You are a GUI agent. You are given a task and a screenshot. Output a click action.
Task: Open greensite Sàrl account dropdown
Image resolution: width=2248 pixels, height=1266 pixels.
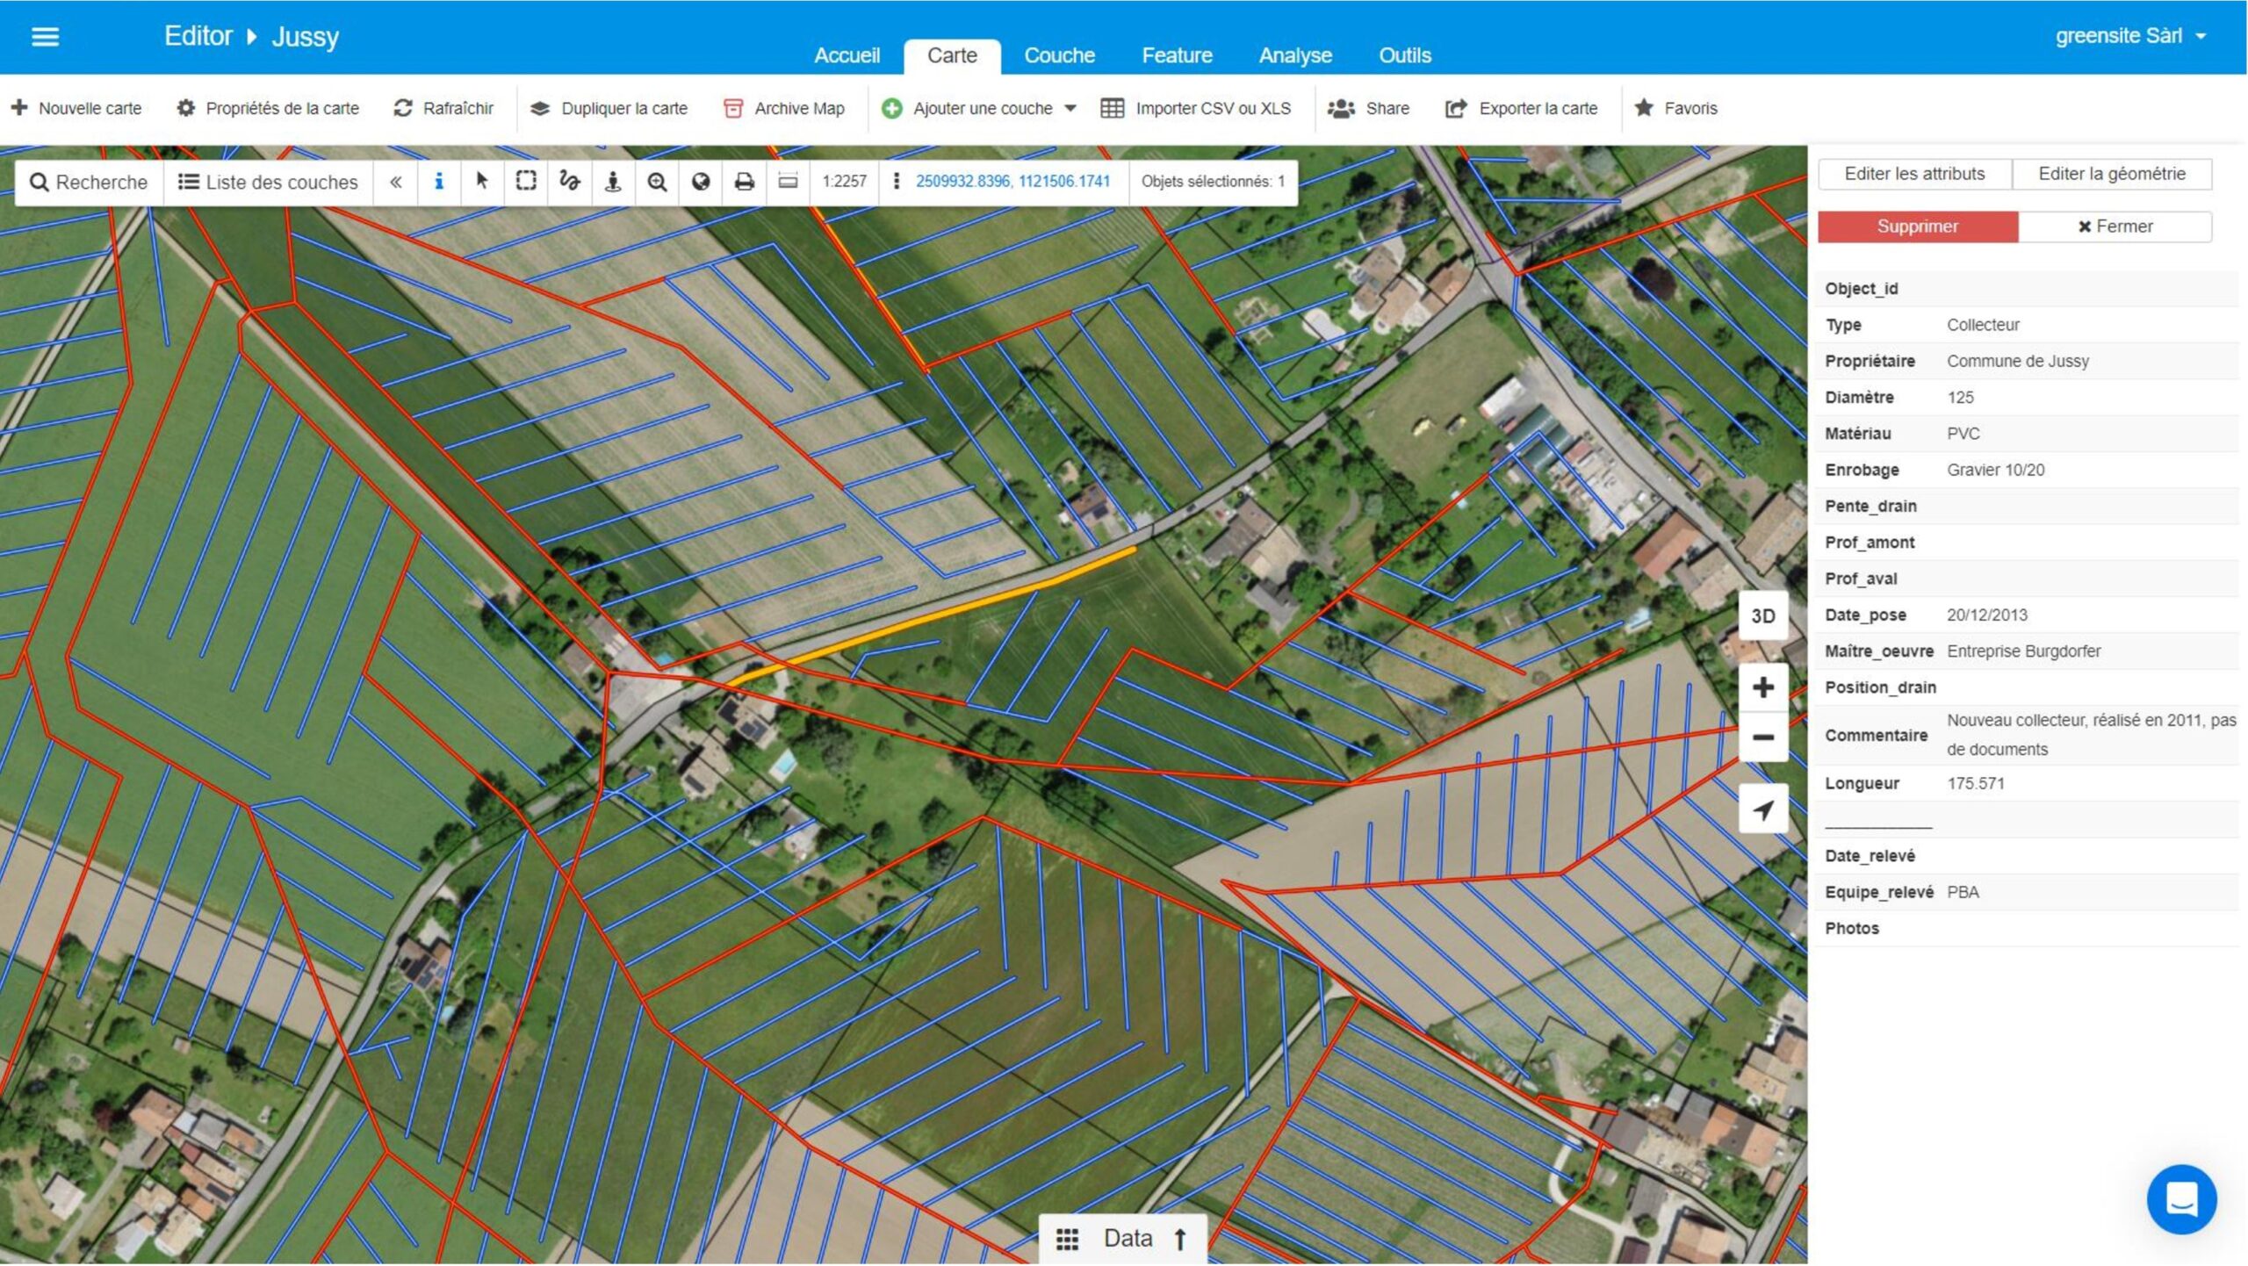[2129, 36]
